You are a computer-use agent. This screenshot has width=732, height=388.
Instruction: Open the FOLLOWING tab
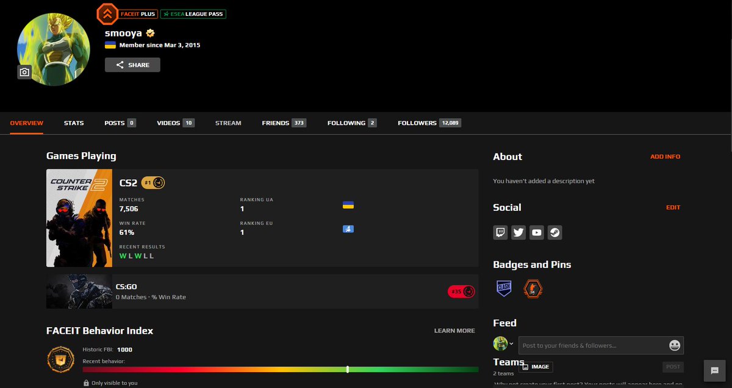(x=352, y=123)
